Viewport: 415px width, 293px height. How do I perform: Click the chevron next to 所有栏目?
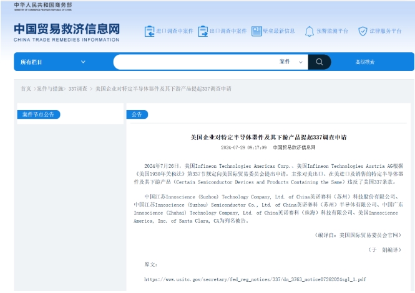[83, 62]
